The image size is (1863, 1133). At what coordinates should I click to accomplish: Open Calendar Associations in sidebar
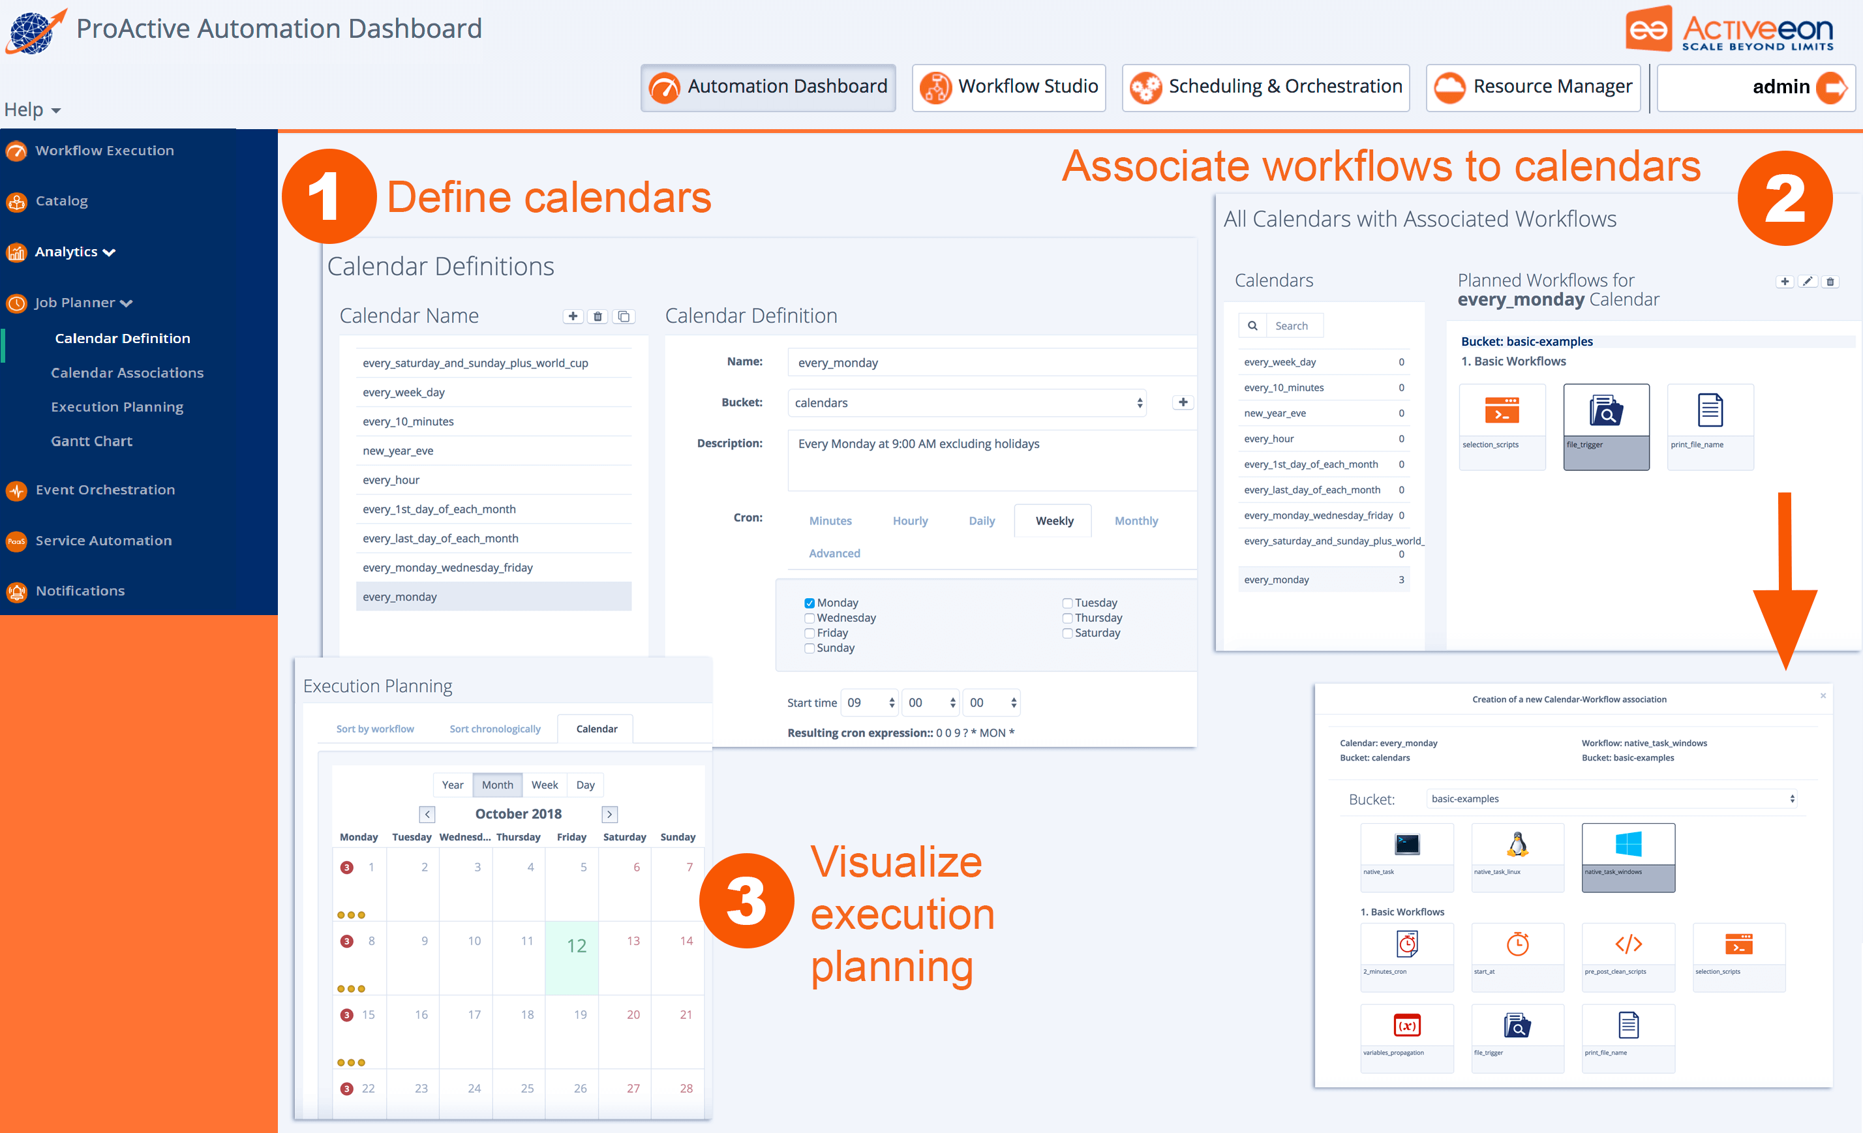pyautogui.click(x=127, y=372)
